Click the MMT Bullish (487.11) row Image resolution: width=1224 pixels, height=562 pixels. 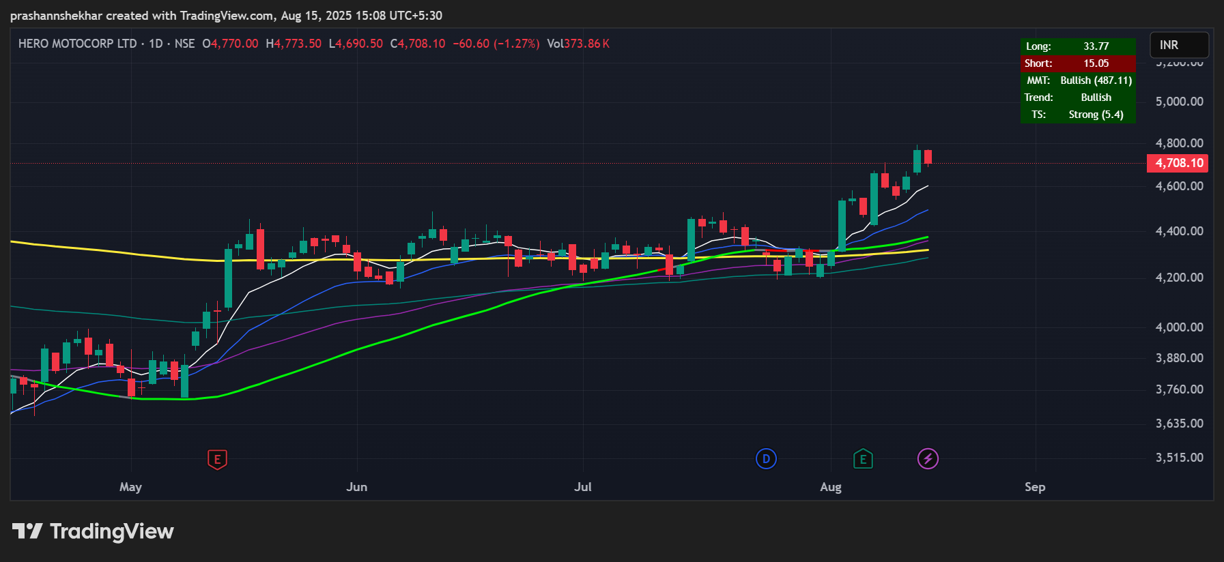click(1078, 80)
